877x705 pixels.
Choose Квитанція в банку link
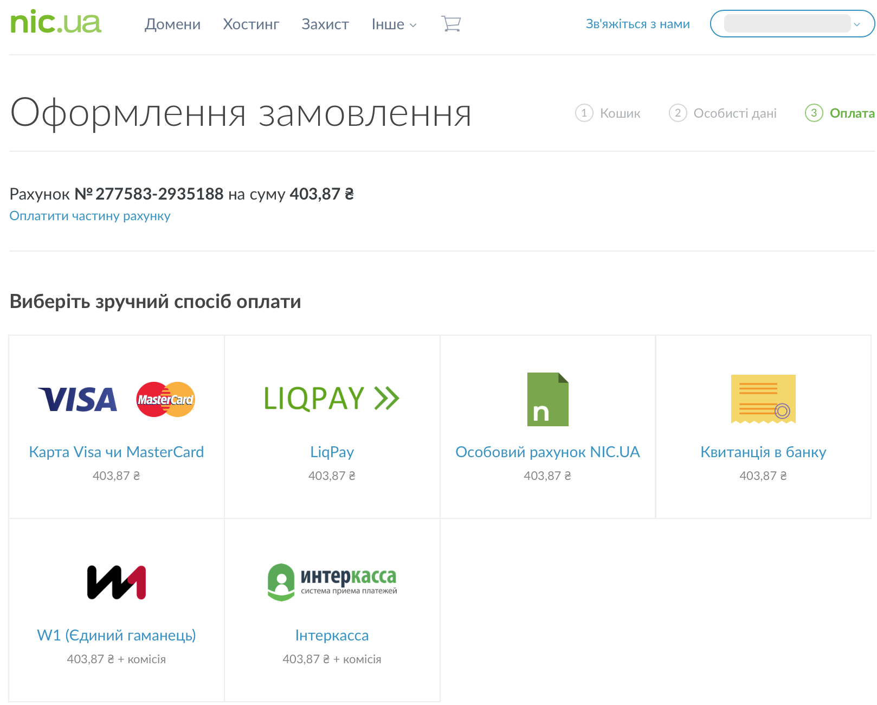click(x=763, y=452)
